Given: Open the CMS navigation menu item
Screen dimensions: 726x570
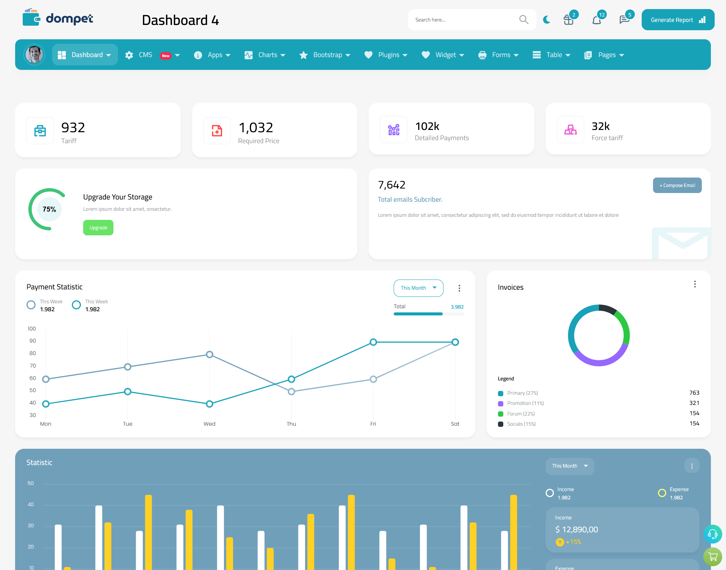Looking at the screenshot, I should point(153,55).
